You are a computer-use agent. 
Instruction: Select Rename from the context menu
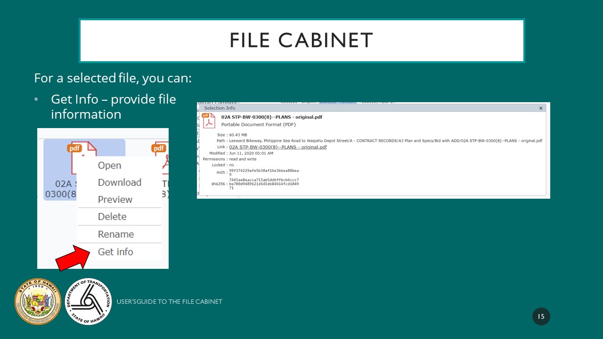point(116,234)
